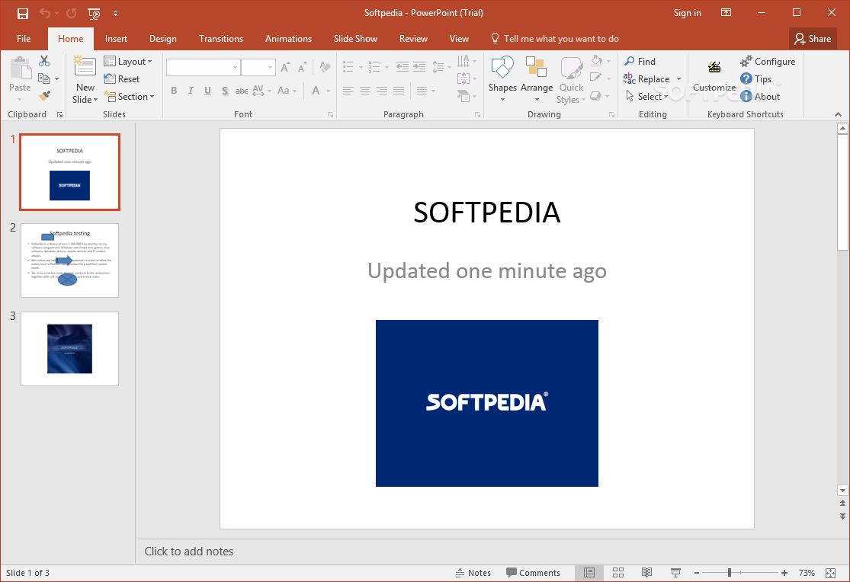Decrease the list indent level
The width and height of the screenshot is (850, 582).
(x=403, y=67)
